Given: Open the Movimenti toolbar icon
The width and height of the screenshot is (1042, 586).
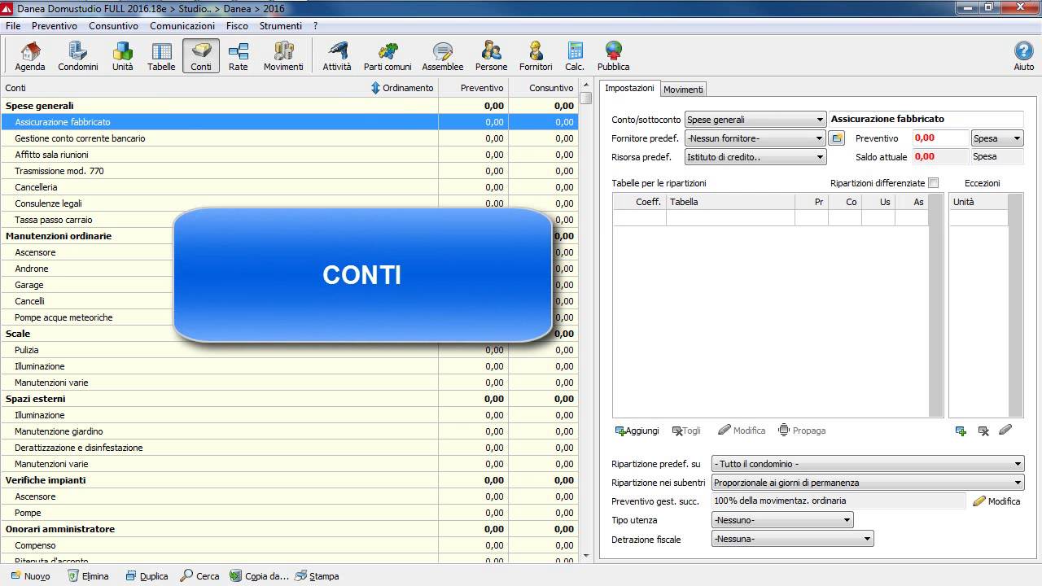Looking at the screenshot, I should pyautogui.click(x=283, y=56).
